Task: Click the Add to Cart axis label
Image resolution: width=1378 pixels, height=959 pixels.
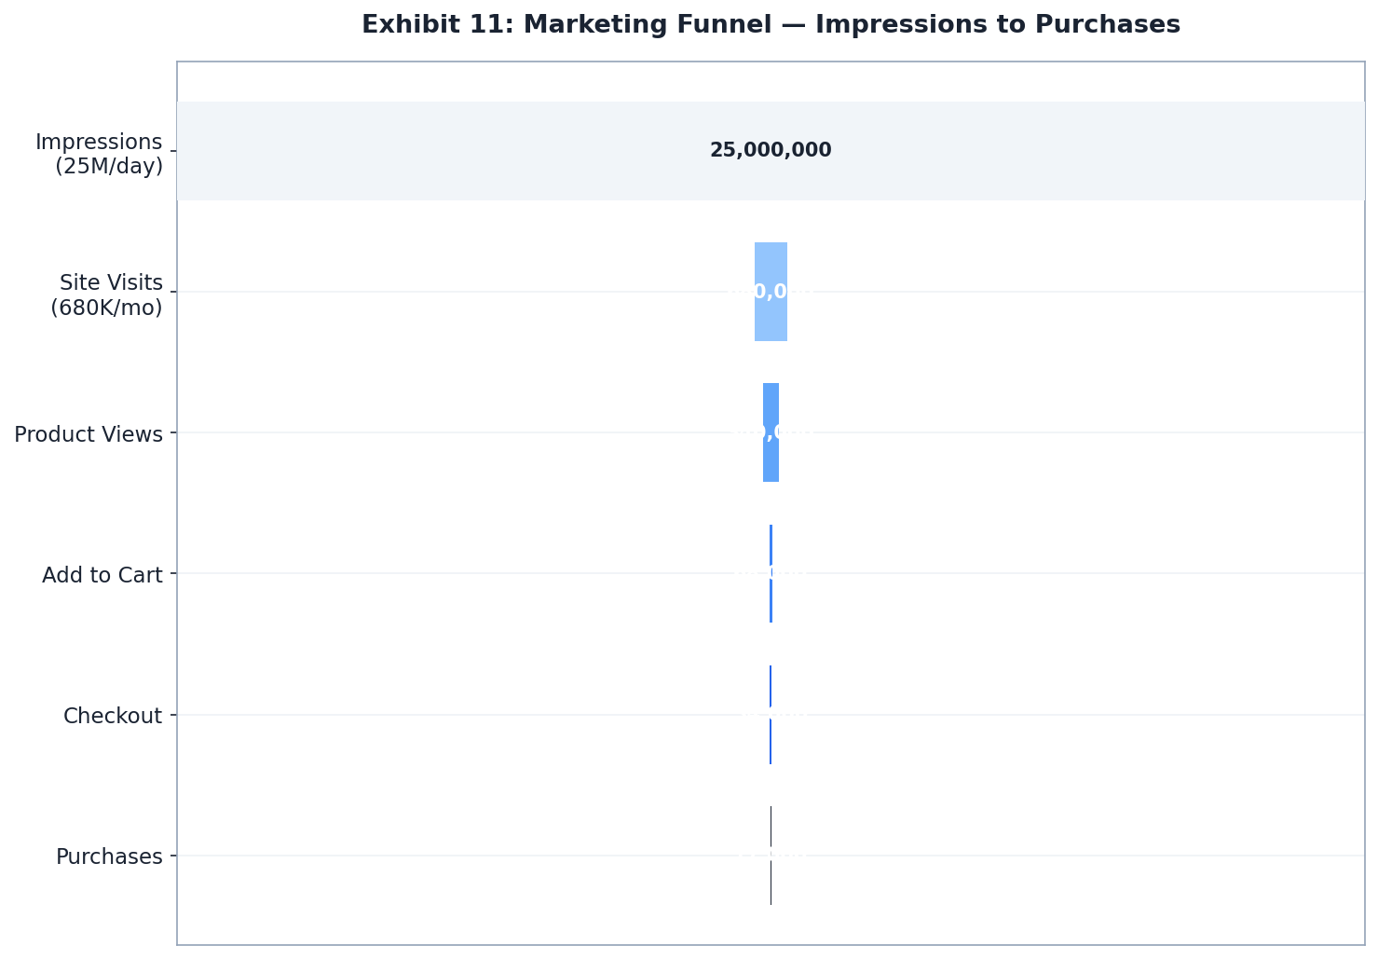Action: (102, 574)
